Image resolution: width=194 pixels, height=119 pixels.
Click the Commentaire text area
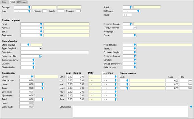coord(131,111)
